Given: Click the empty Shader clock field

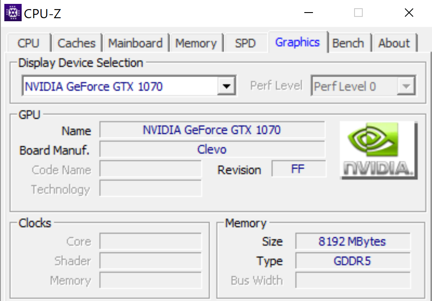Looking at the screenshot, I should (151, 261).
